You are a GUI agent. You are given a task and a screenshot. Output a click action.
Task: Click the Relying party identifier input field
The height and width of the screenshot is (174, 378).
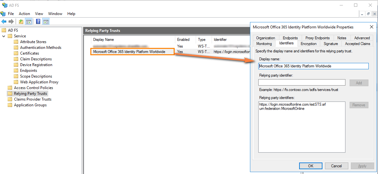[302, 82]
